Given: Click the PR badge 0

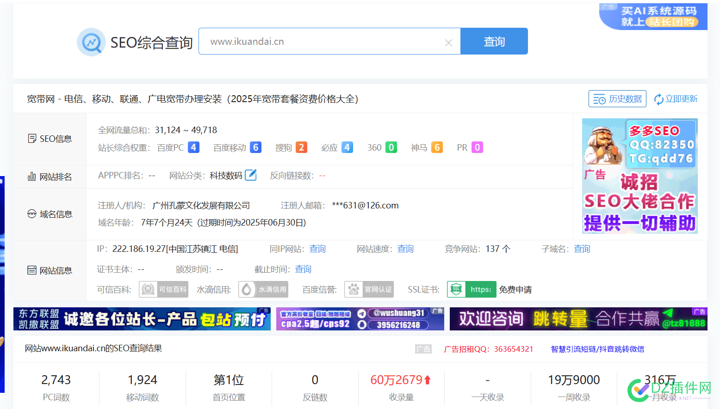Looking at the screenshot, I should point(478,147).
